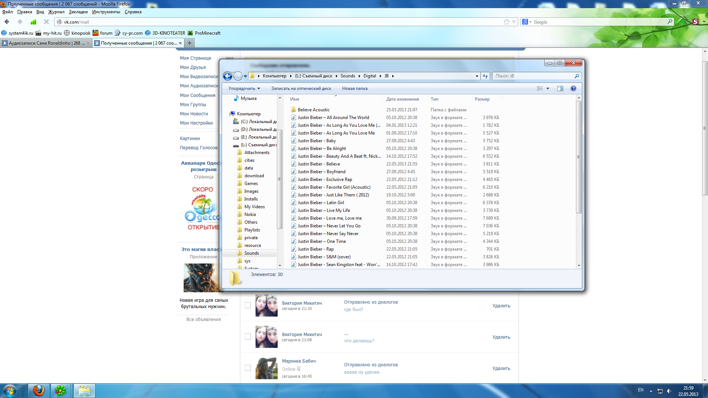Click refresh button beside Explorer address bar
Screen dimensions: 708x398
pos(485,76)
